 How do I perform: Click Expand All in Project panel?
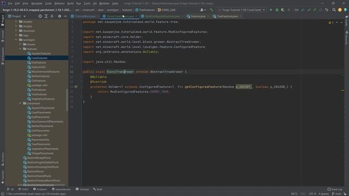click(x=46, y=16)
